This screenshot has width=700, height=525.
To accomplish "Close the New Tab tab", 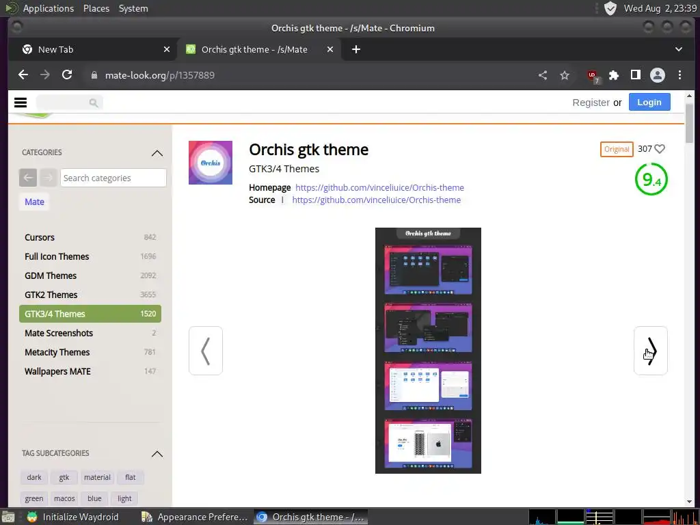I will [x=167, y=49].
